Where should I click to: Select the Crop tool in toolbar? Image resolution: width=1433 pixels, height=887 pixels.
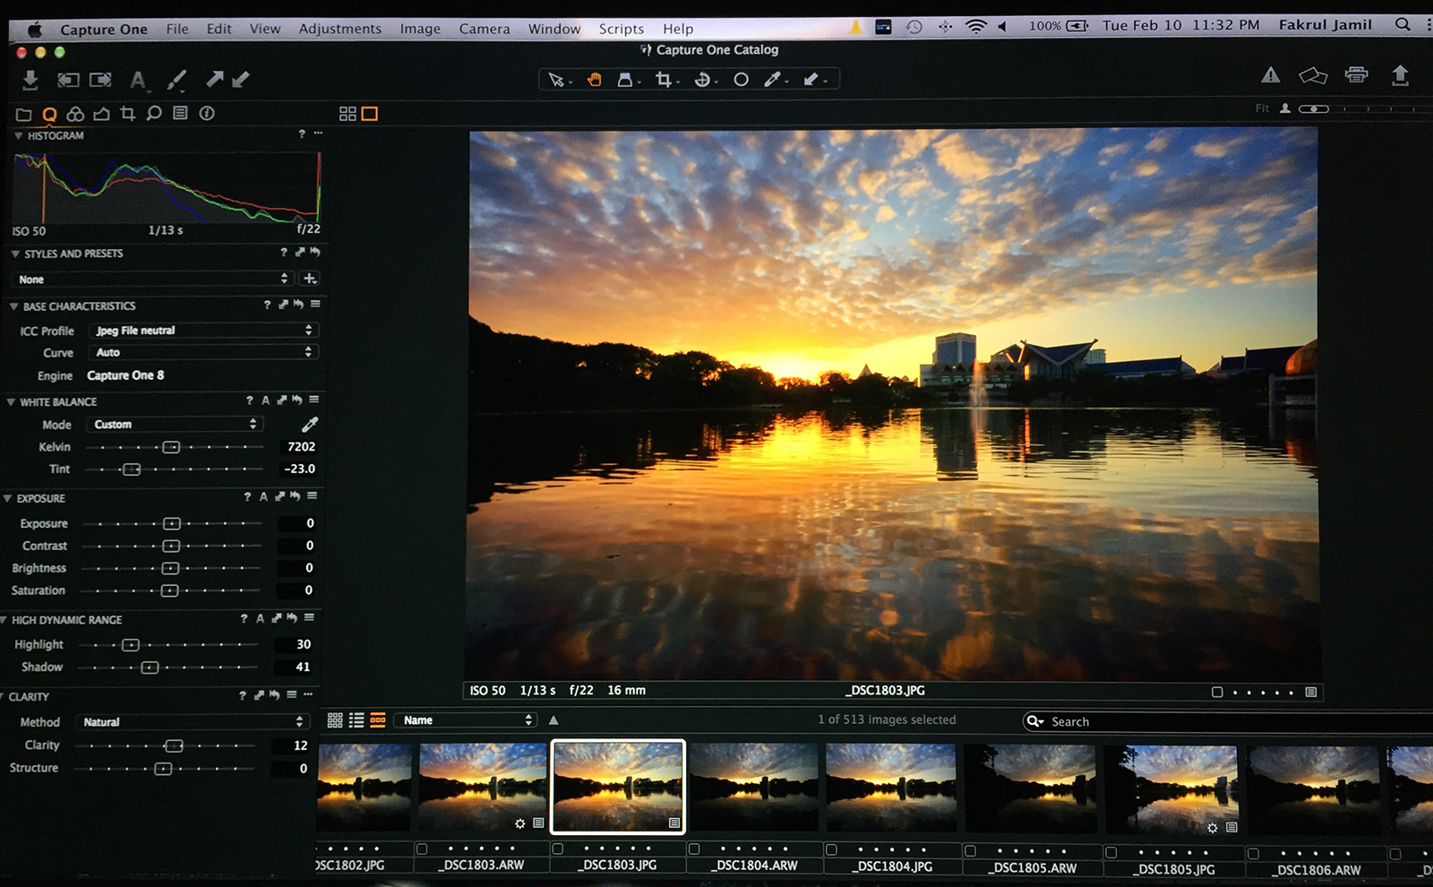663,80
